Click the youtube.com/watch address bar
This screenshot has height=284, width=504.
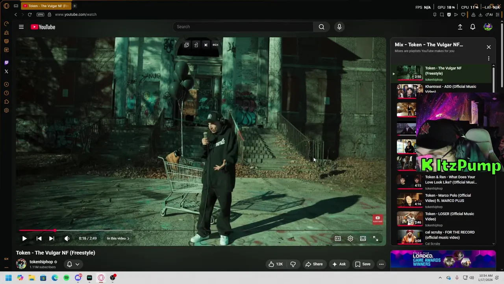[76, 15]
